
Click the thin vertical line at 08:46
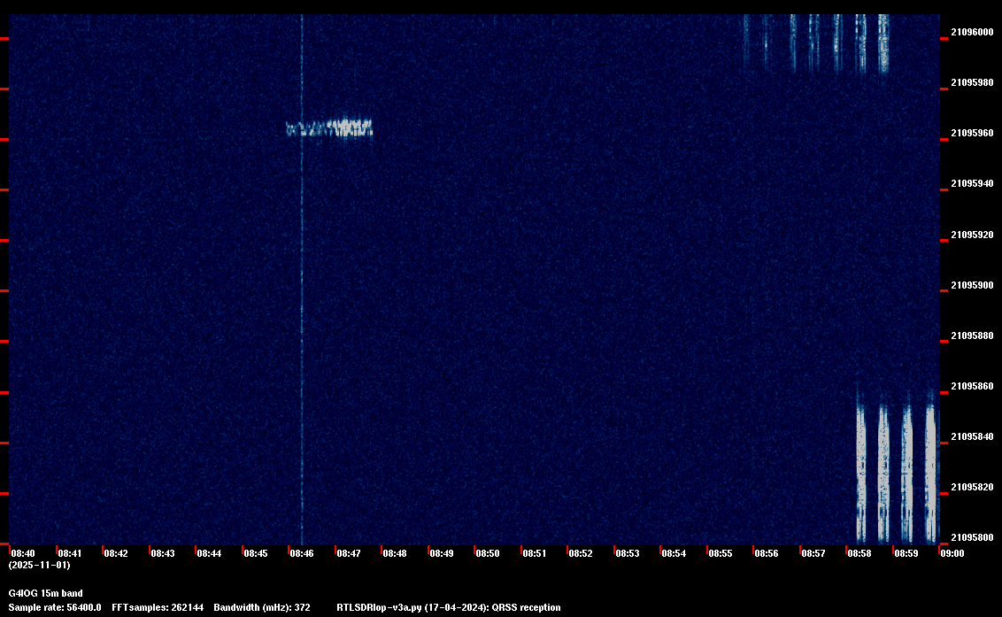click(302, 279)
